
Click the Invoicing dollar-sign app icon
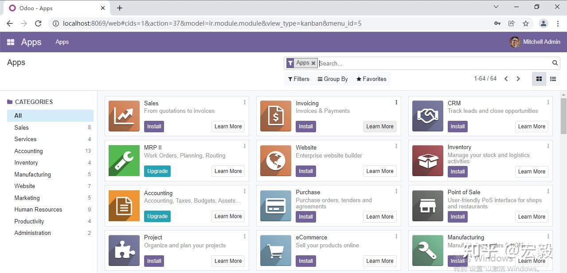point(275,116)
